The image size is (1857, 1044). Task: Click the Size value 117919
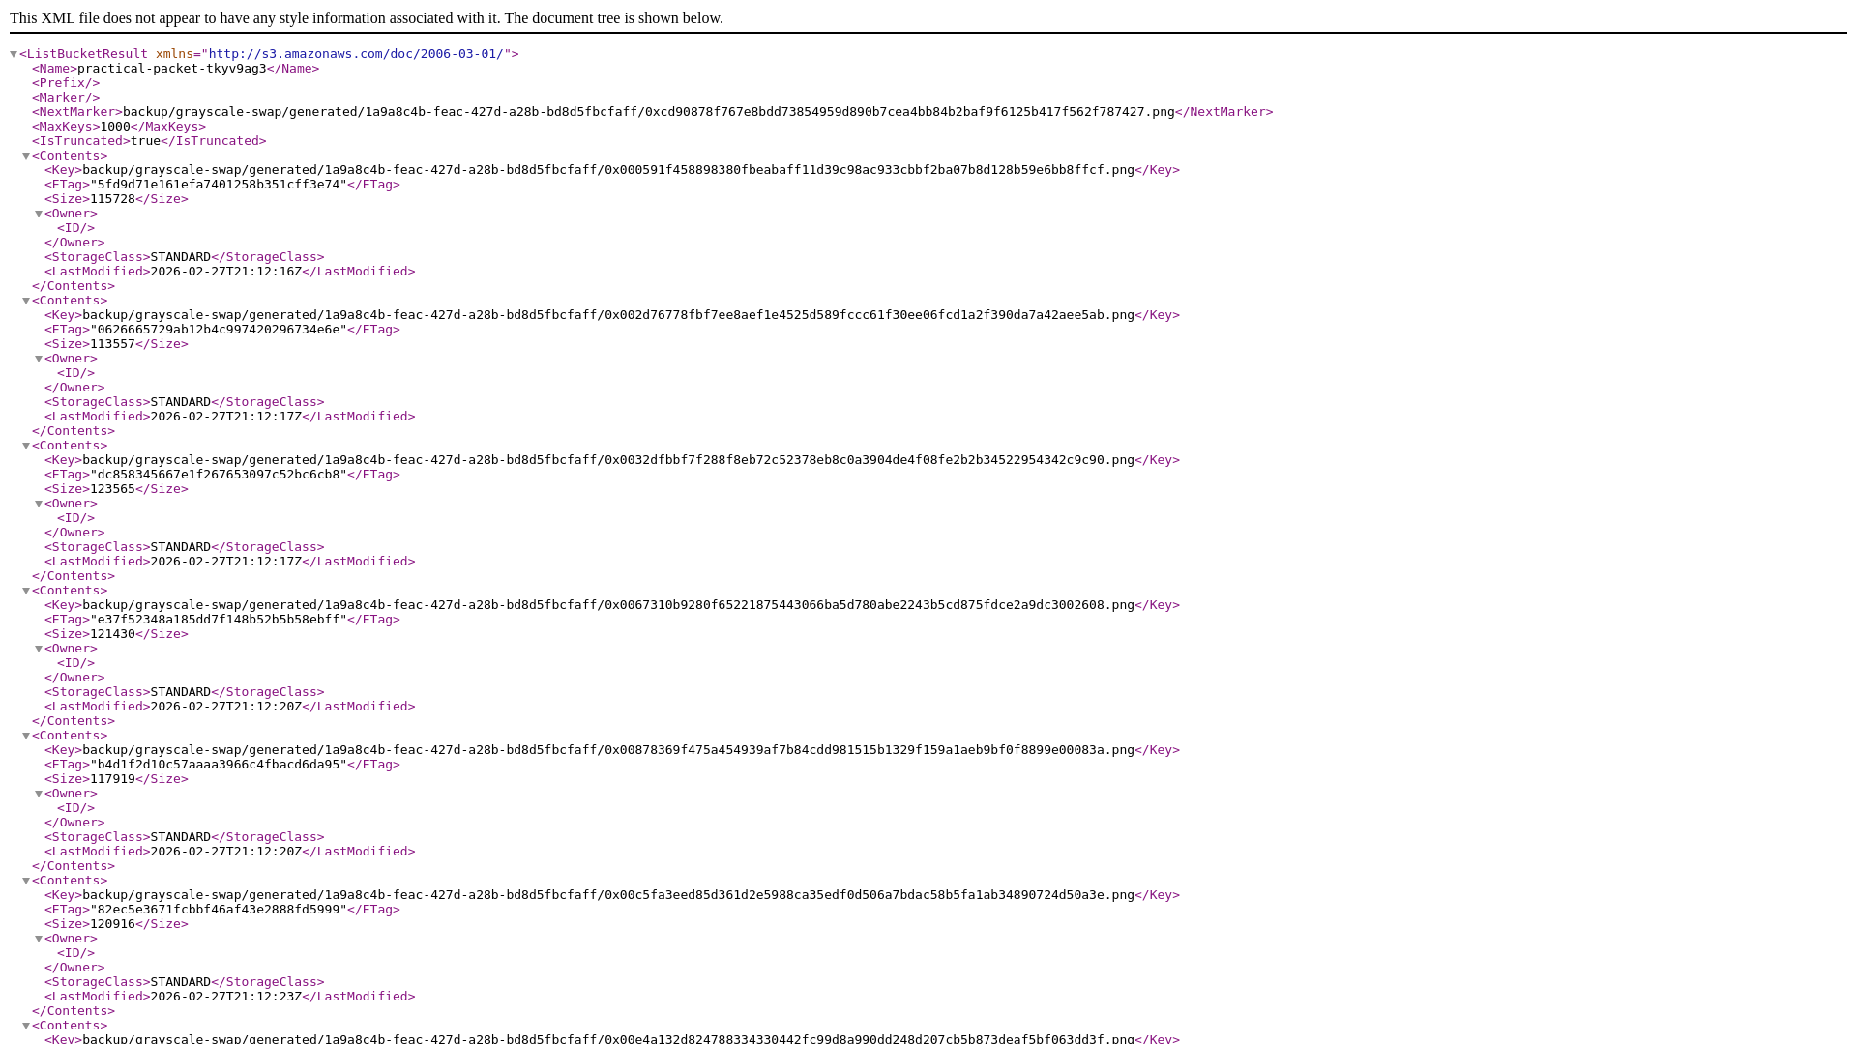(112, 779)
